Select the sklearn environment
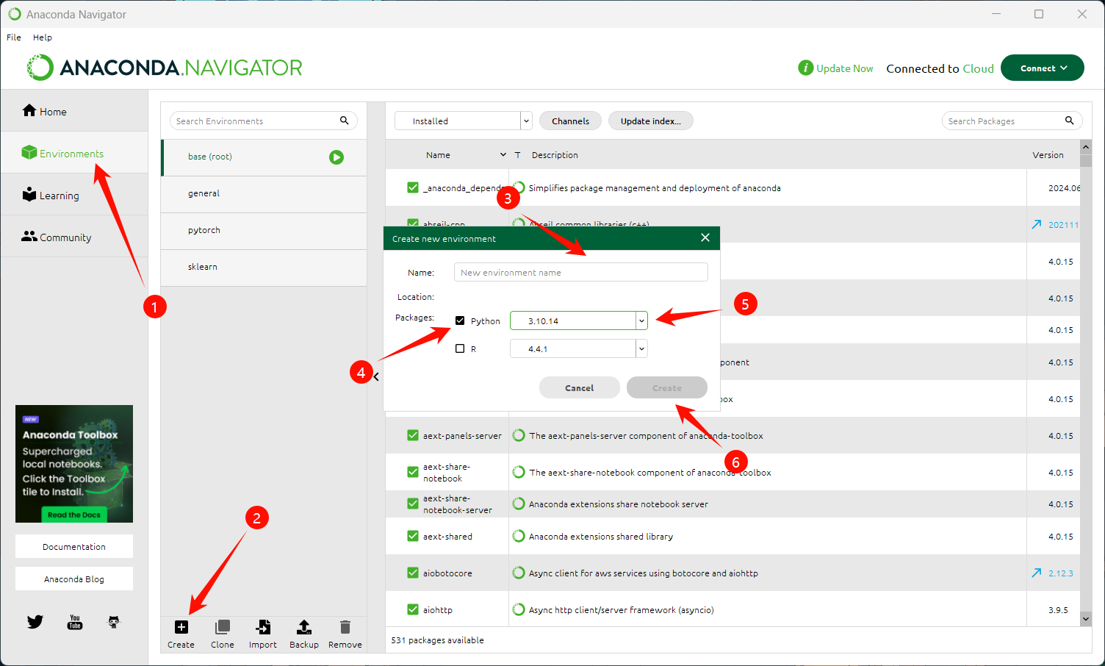Image resolution: width=1105 pixels, height=666 pixels. [264, 268]
